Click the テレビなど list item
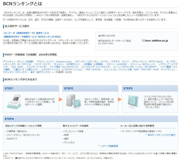Viewport: 181px width, 162px height. 69,142
